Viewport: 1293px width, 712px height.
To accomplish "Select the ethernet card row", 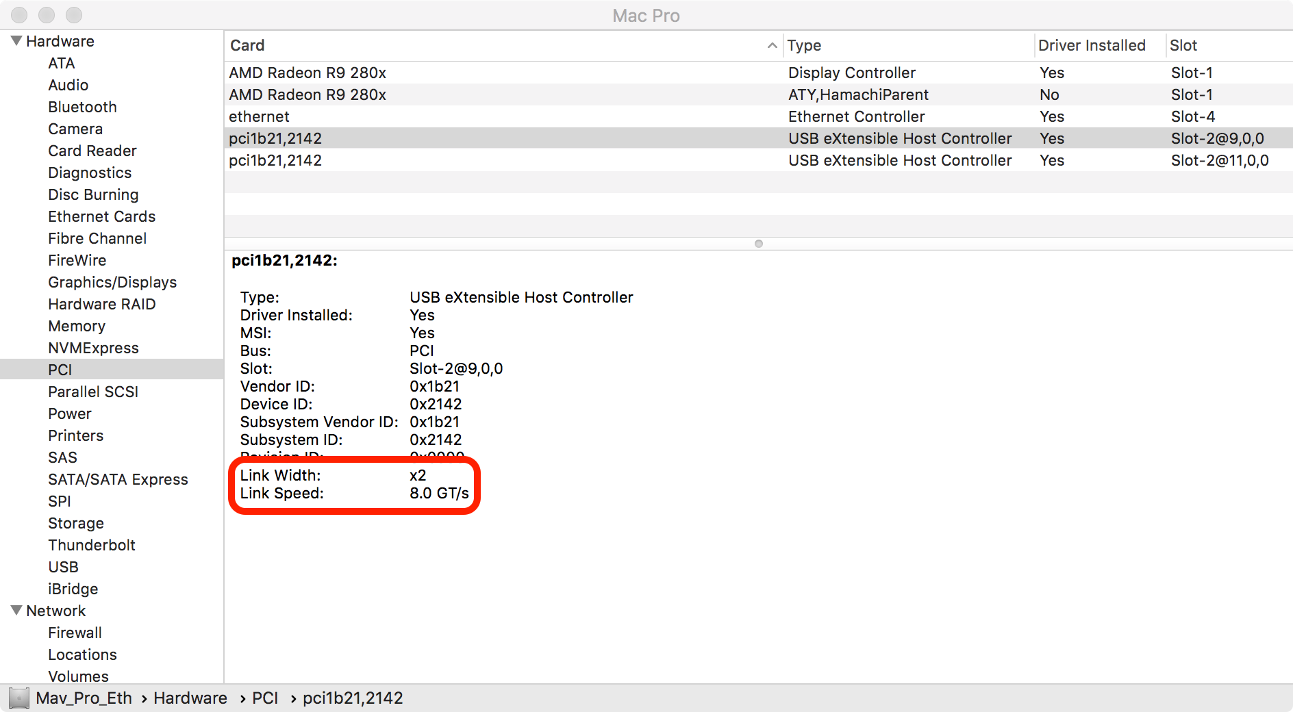I will [758, 116].
